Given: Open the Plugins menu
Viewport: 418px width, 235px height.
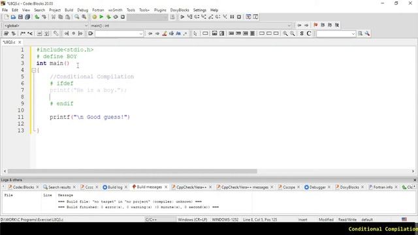Looking at the screenshot, I should coord(160,10).
